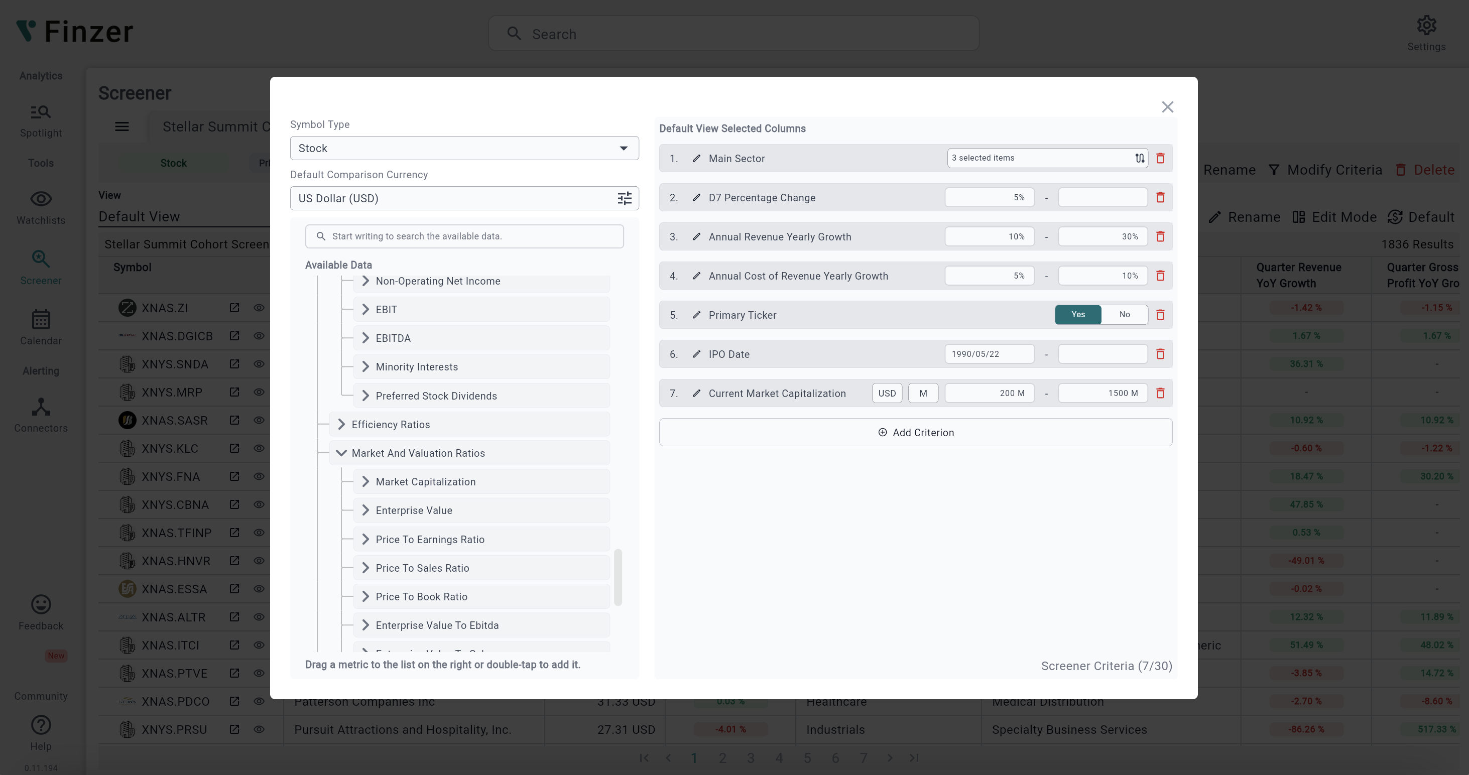Viewport: 1469px width, 775px height.
Task: Go to next results page arrow
Action: click(x=890, y=758)
